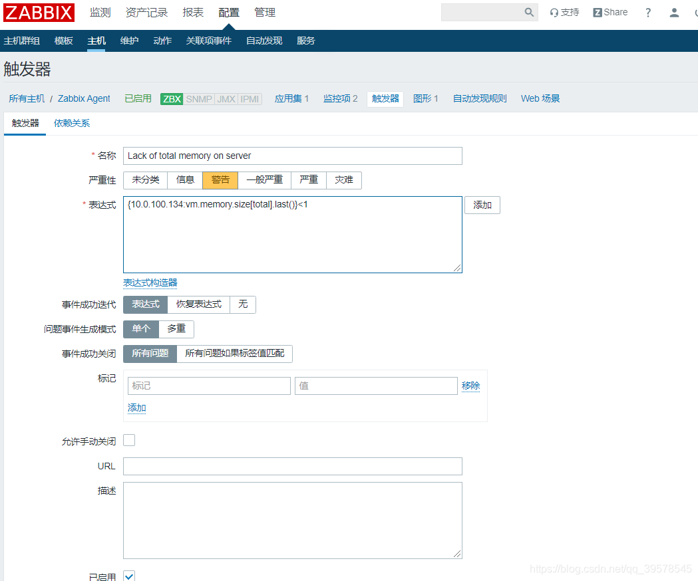The height and width of the screenshot is (581, 698).
Task: Open the 触发器 host navigation link
Action: pyautogui.click(x=385, y=99)
